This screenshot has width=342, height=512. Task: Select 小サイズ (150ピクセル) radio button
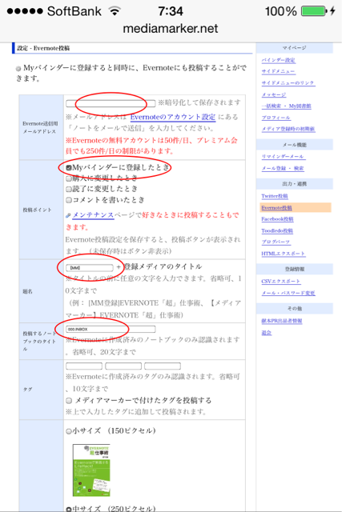pyautogui.click(x=69, y=431)
